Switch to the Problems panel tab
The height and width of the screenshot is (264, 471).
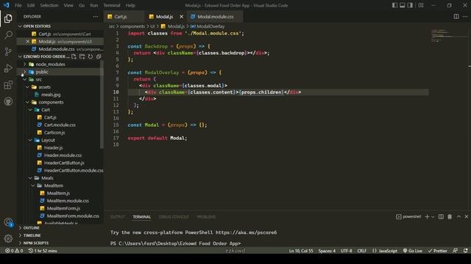point(206,217)
